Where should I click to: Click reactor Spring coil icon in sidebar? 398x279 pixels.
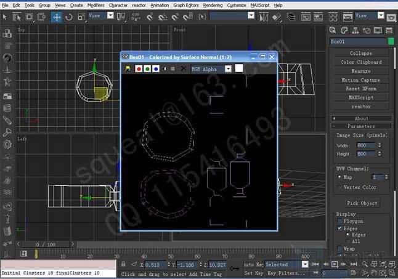pyautogui.click(x=7, y=108)
